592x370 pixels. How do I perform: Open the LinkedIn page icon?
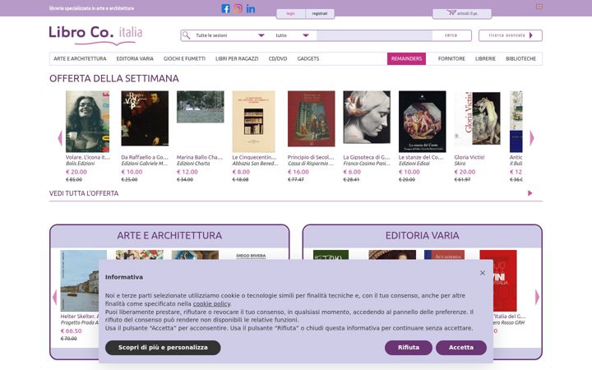[251, 9]
